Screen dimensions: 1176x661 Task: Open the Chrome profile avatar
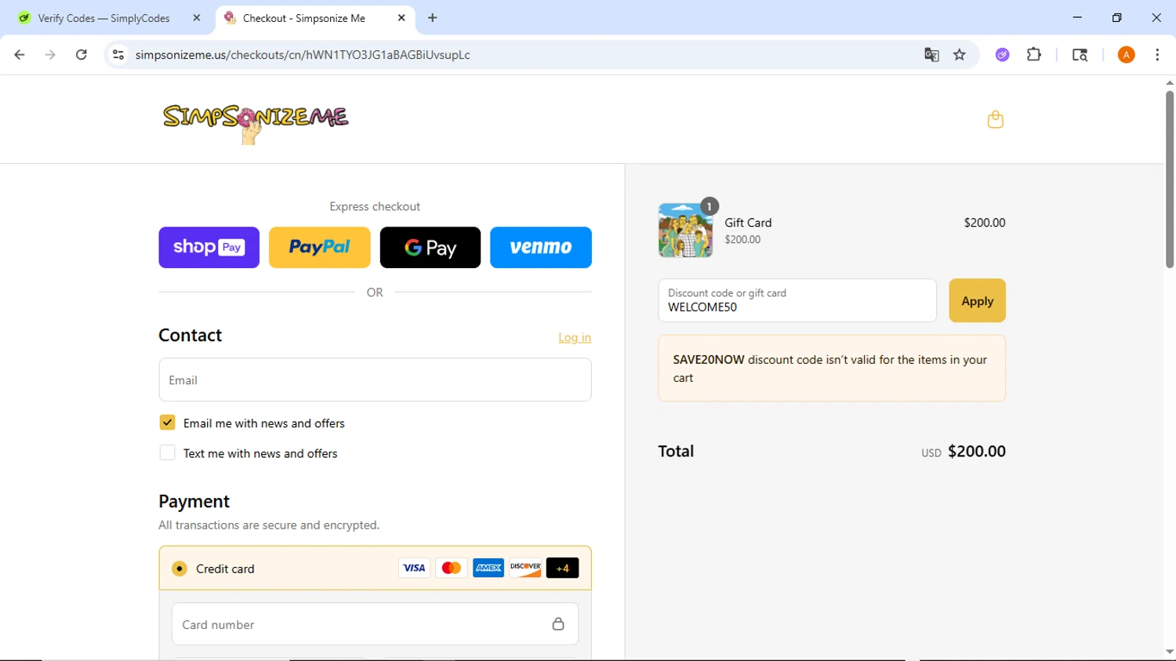click(1127, 55)
